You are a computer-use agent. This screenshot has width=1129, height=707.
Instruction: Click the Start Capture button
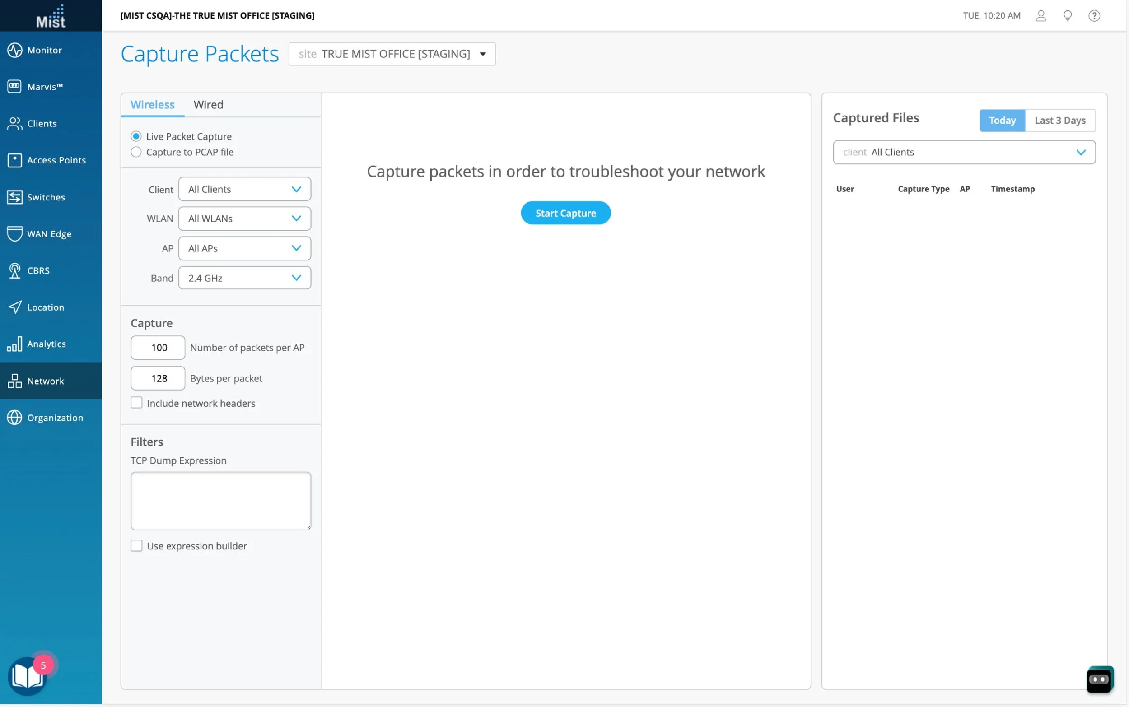click(565, 213)
